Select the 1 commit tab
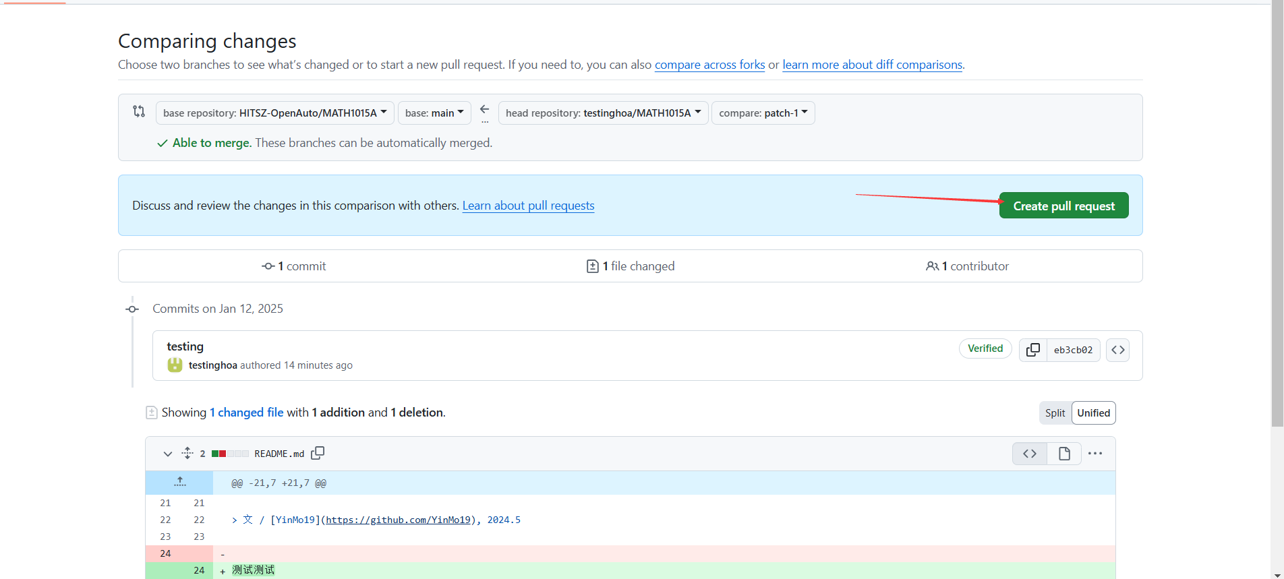The width and height of the screenshot is (1284, 579). click(294, 266)
